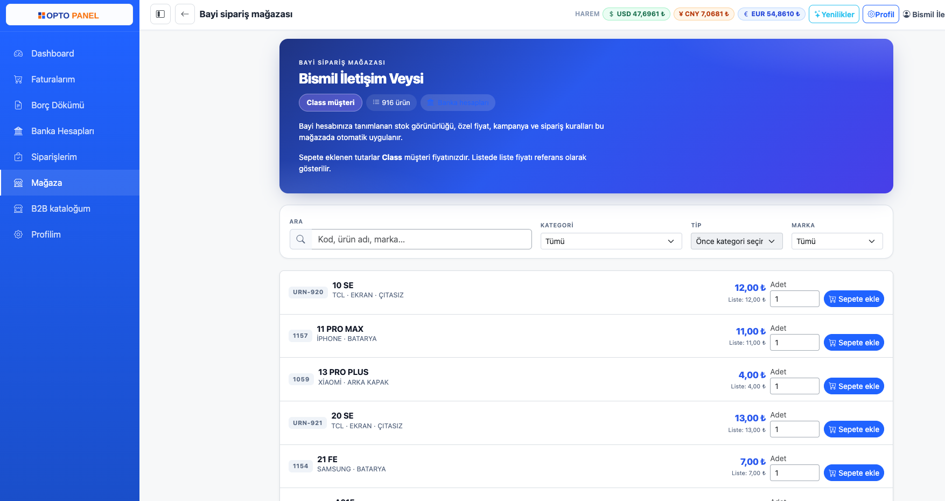Go back with the left arrow button
The width and height of the screenshot is (945, 501).
(185, 14)
